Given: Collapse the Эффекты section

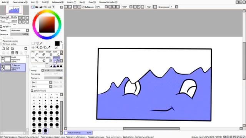Looking at the screenshot, I should [1, 26].
